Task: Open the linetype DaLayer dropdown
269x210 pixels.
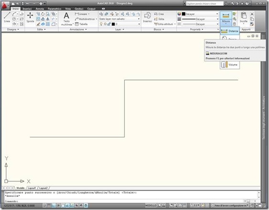Action: (x=200, y=24)
